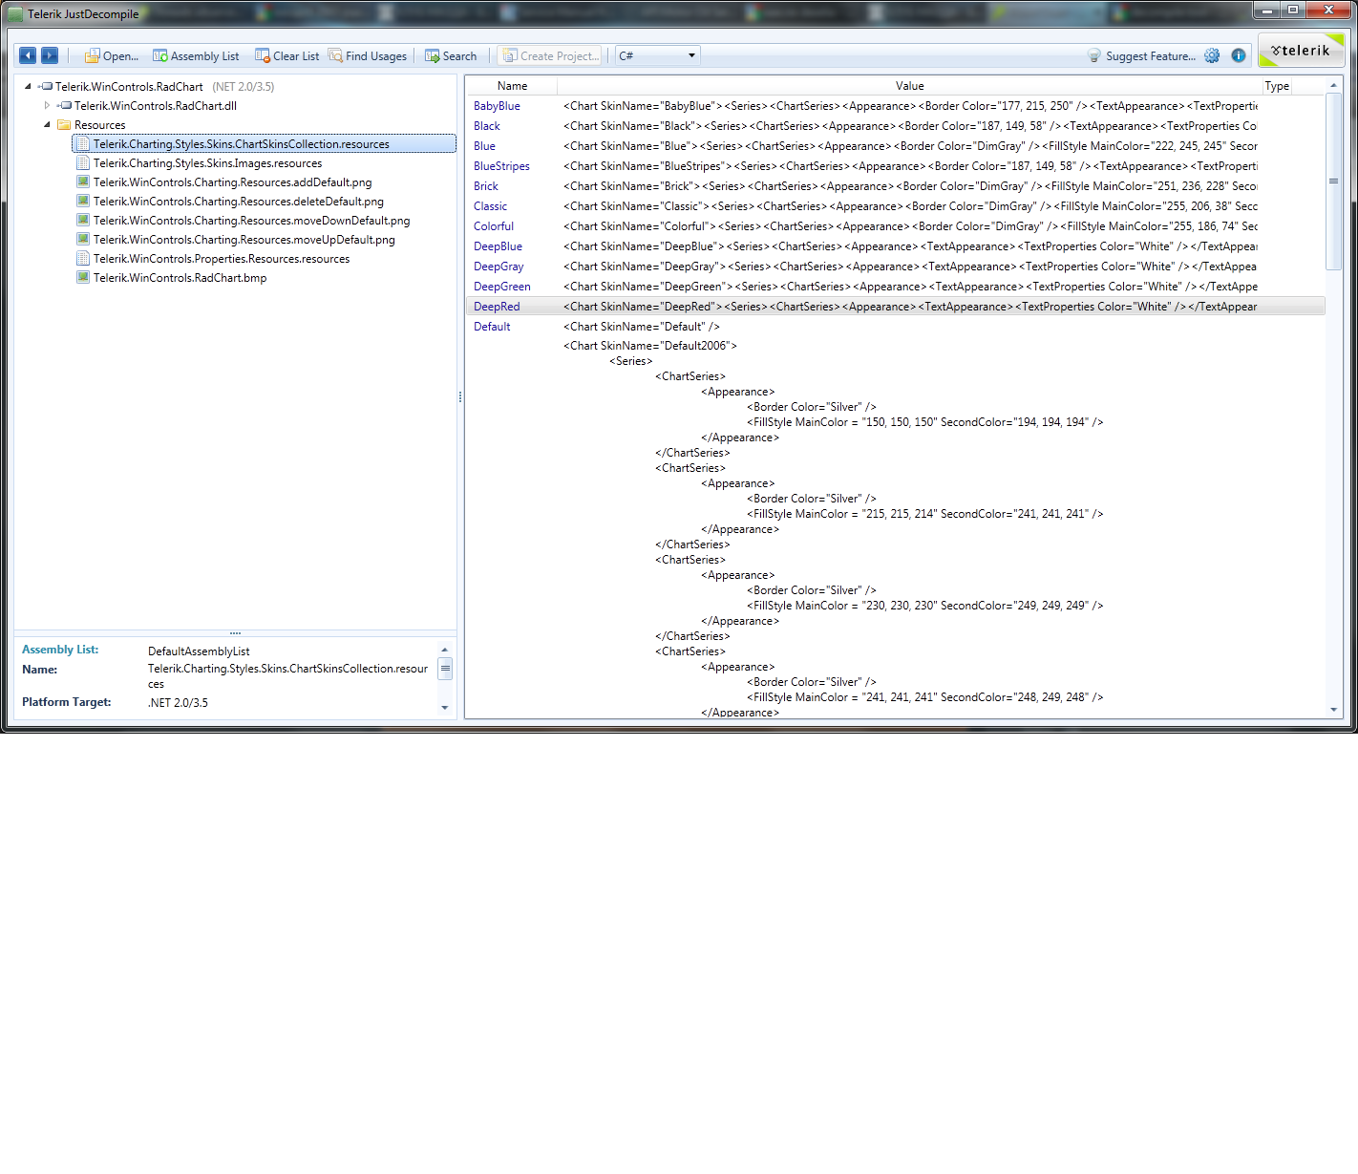
Task: Go forward with the navigate forward arrow
Action: (50, 55)
